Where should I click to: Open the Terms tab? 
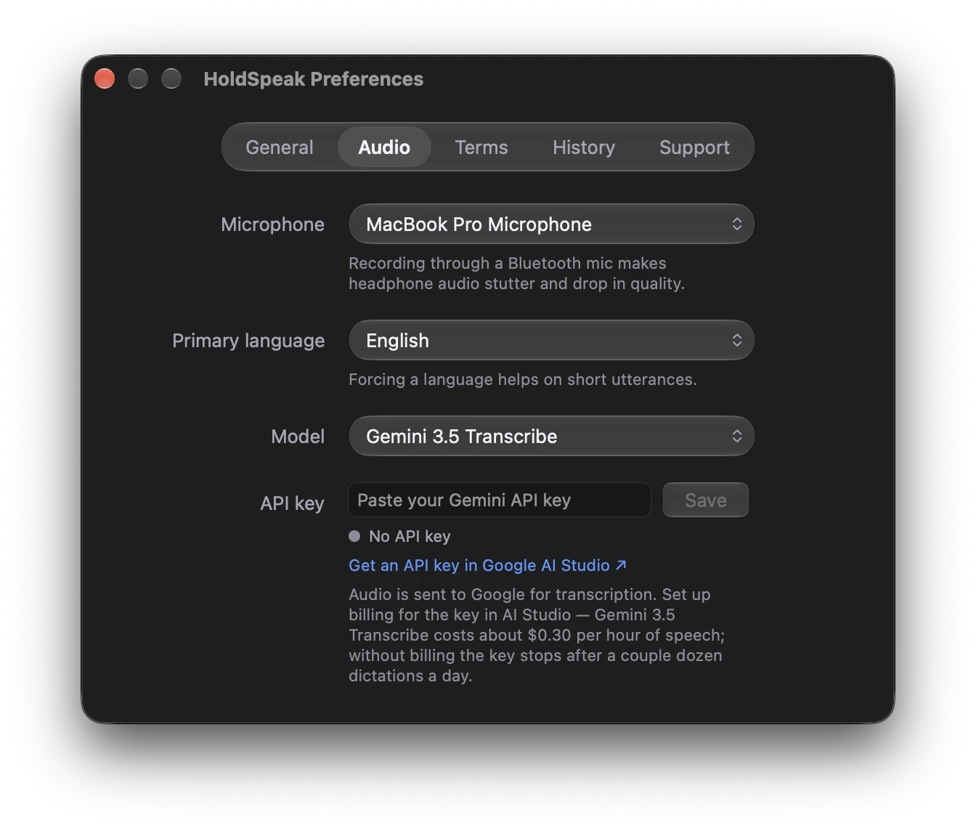481,147
